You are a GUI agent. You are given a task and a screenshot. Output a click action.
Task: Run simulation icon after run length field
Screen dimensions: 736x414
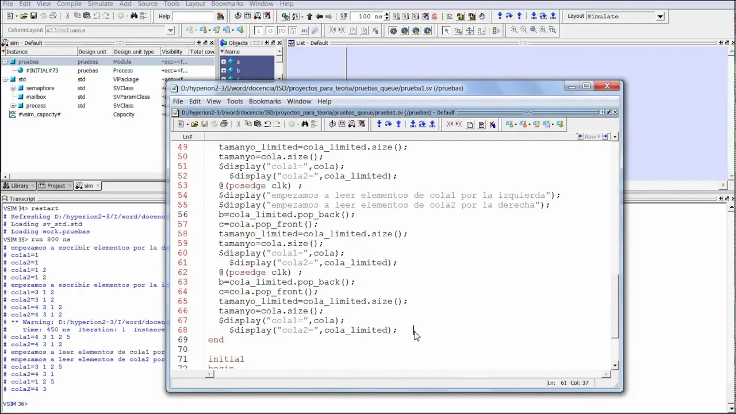[396, 16]
